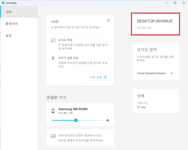The height and width of the screenshot is (150, 188).
Task: Click the DESKTOP-90O68UE computer name
Action: tap(155, 21)
